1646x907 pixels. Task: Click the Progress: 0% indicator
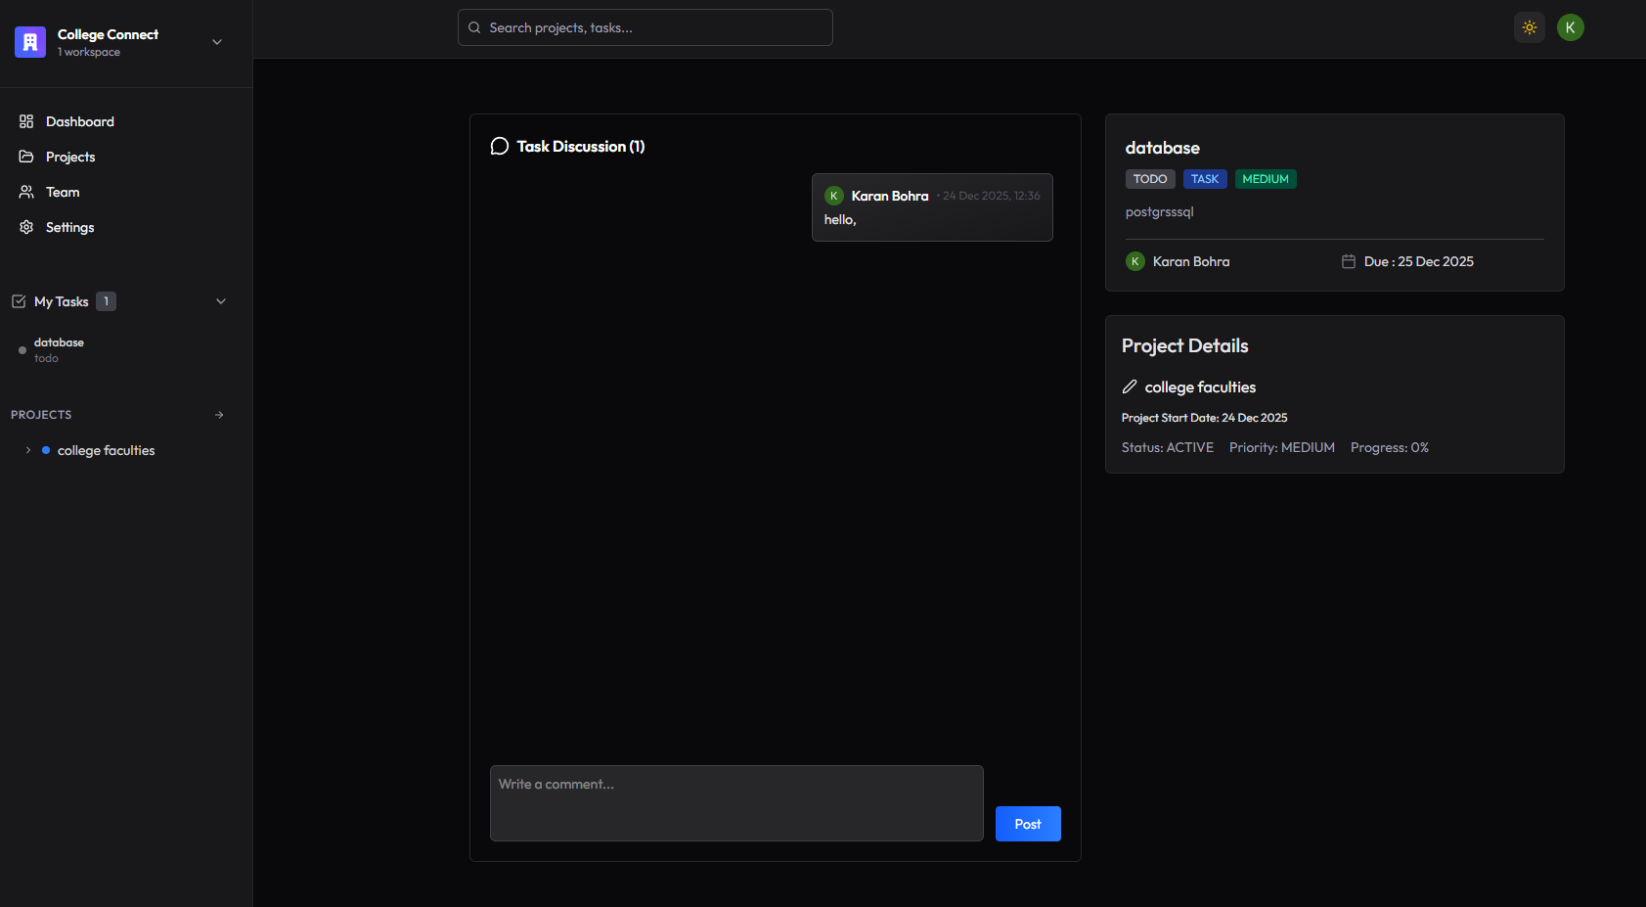[1390, 447]
